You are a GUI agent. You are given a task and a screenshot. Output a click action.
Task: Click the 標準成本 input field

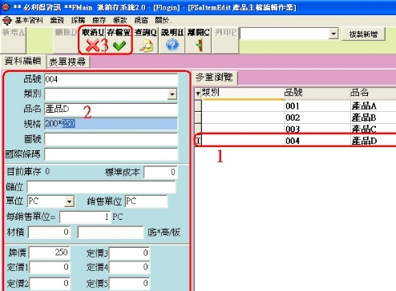coord(160,172)
